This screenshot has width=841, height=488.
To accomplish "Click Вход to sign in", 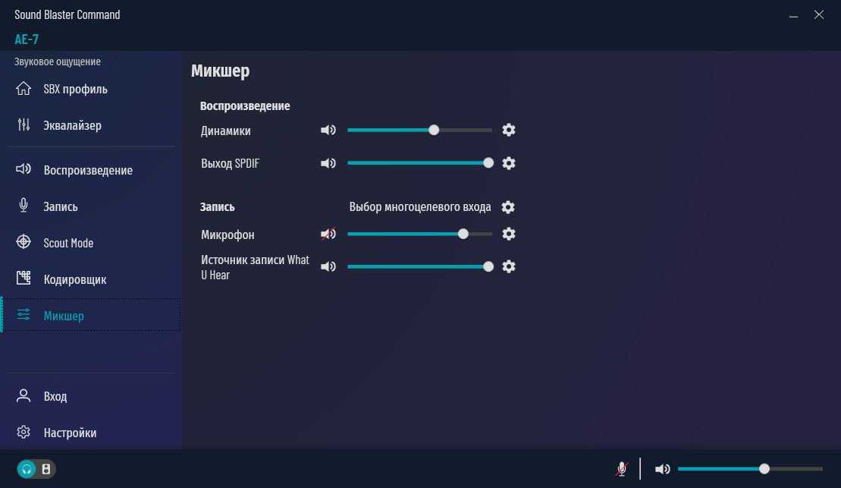I will pyautogui.click(x=55, y=396).
